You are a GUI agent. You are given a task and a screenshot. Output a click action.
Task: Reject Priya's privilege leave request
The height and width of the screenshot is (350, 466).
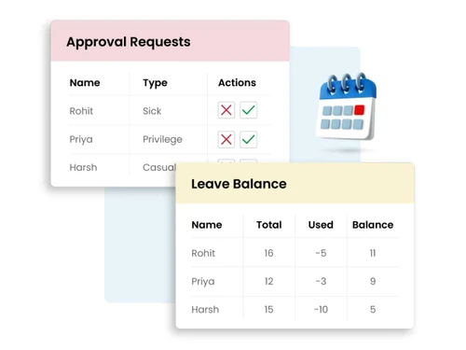tap(226, 139)
